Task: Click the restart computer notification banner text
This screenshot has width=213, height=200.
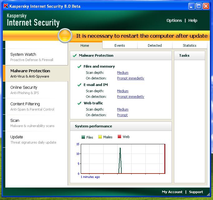Action: (142, 36)
